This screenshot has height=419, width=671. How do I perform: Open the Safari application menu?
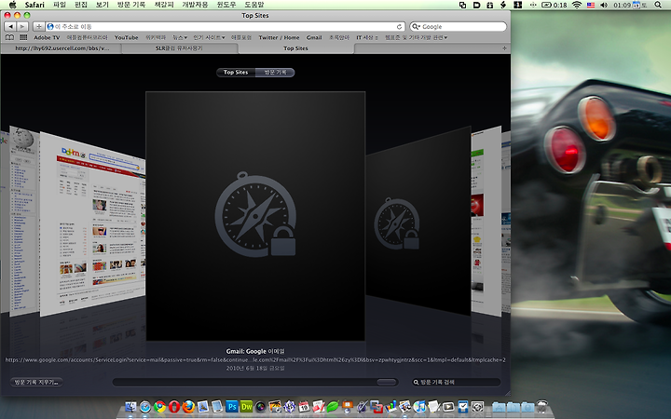point(34,5)
